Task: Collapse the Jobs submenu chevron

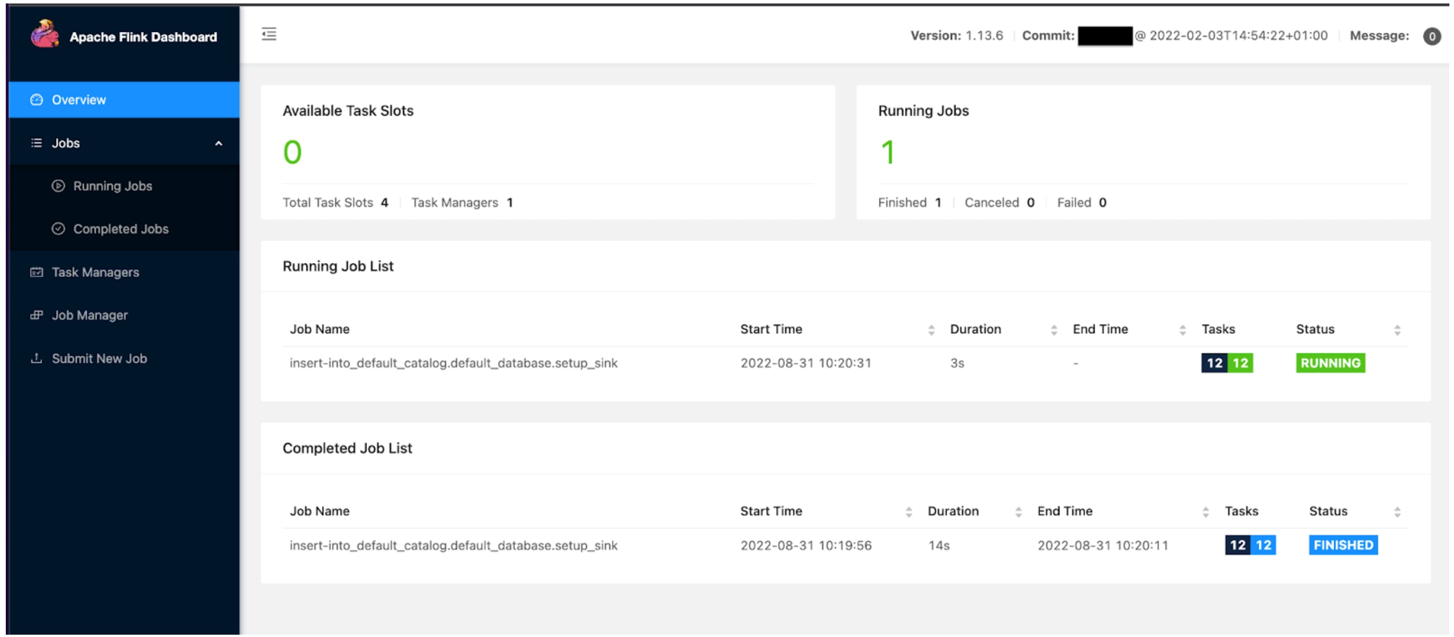Action: tap(219, 143)
